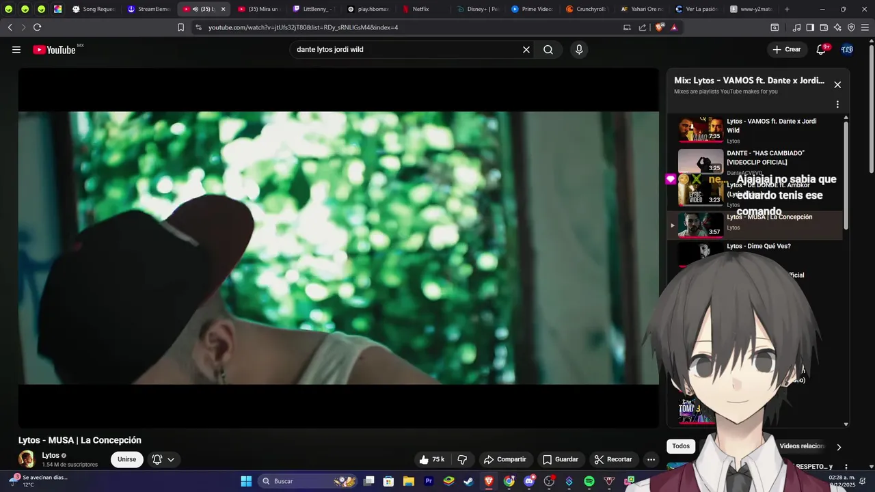
Task: Open Google Chrome from the taskbar
Action: (509, 481)
